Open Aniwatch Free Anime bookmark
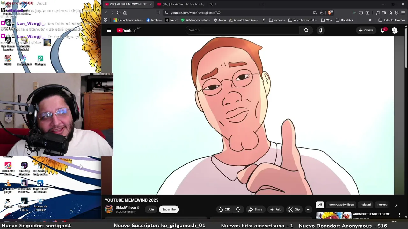Viewport: 408px width, 229px height. point(244,20)
